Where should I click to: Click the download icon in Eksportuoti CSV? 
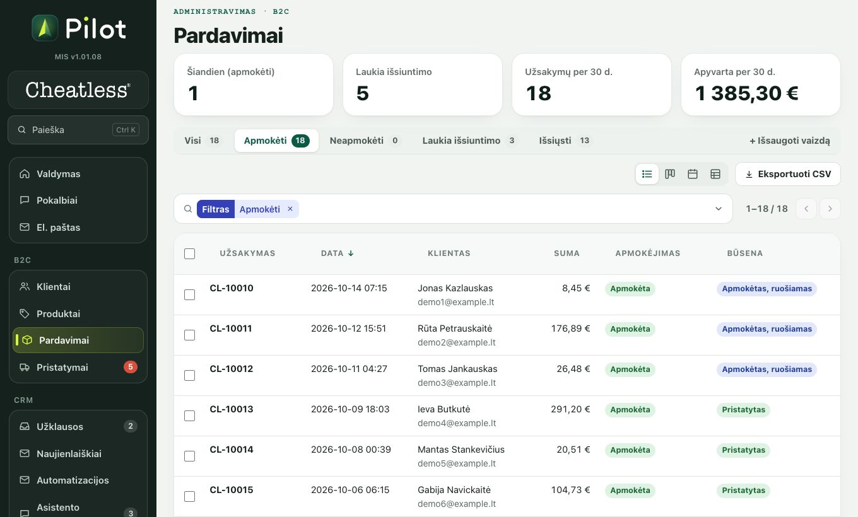tap(749, 174)
